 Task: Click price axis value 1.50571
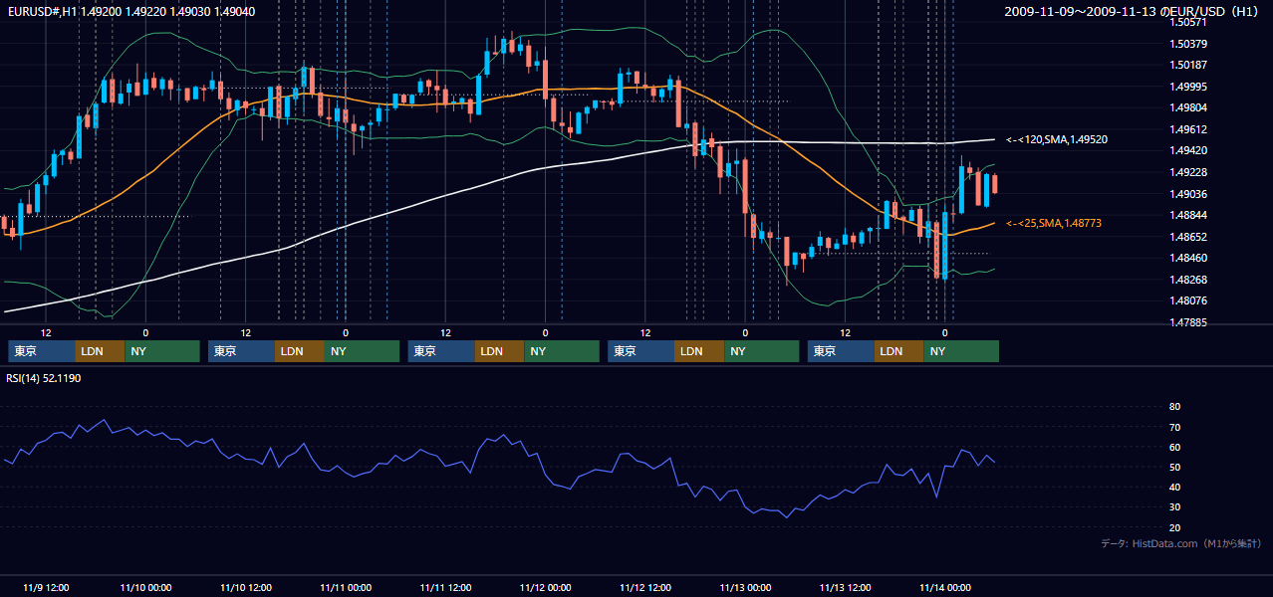[x=1188, y=22]
